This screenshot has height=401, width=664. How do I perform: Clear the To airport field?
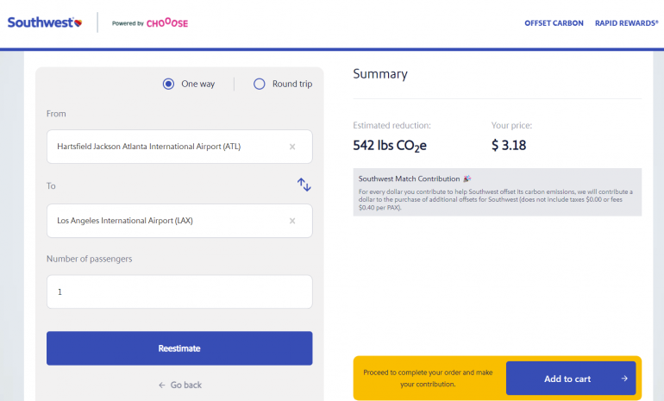292,221
